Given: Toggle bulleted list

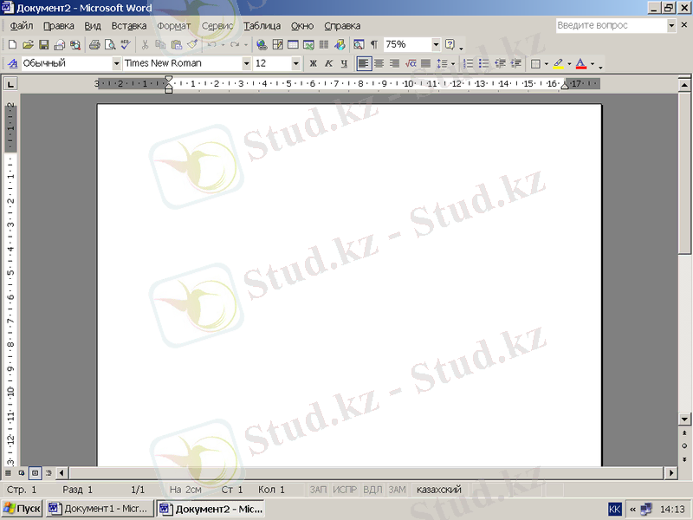Looking at the screenshot, I should click(x=484, y=63).
